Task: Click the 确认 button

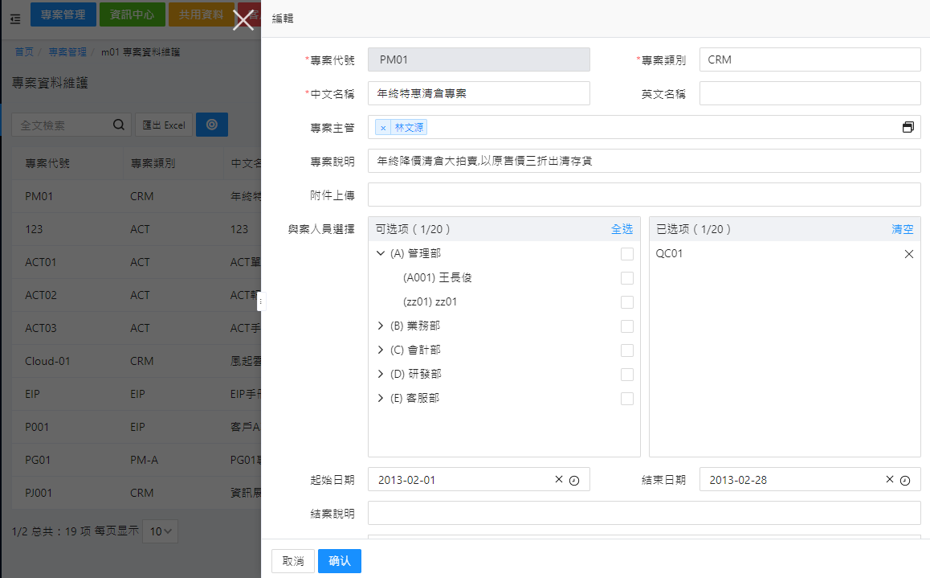Action: 339,561
